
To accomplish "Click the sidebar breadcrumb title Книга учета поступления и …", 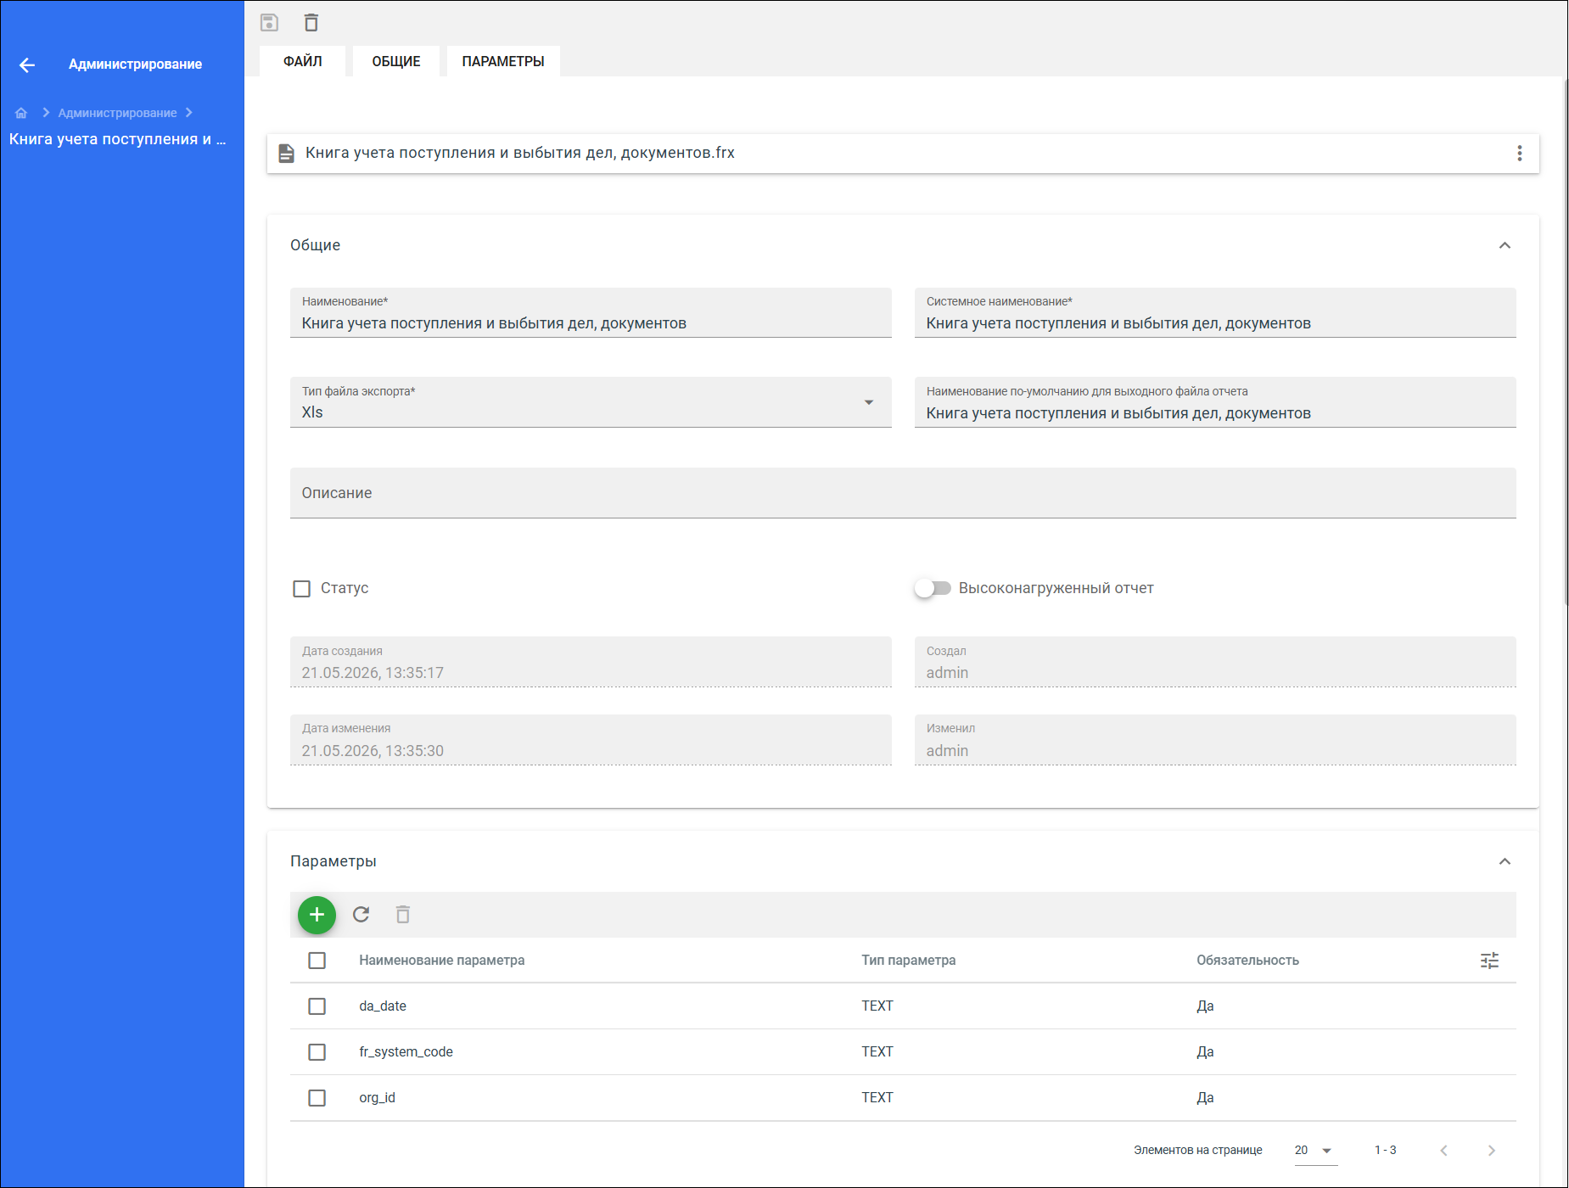I will 118,139.
